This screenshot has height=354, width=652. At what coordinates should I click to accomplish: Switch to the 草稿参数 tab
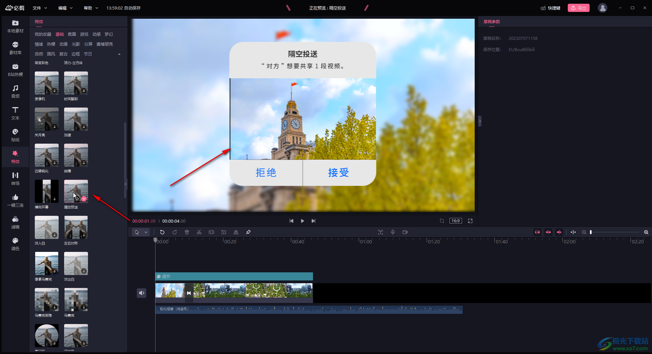492,22
